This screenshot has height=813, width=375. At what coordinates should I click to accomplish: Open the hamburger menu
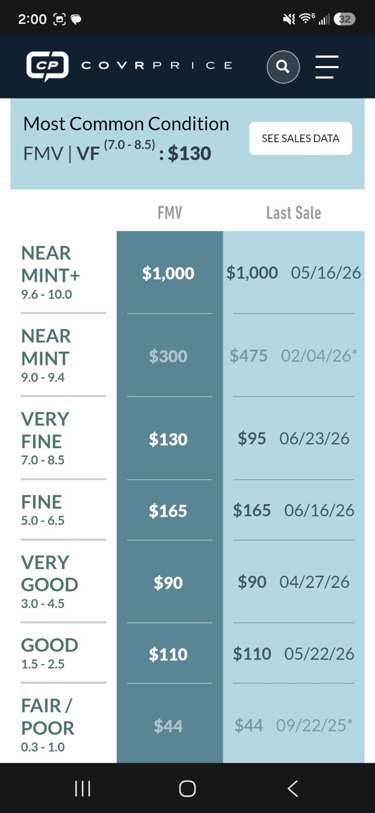(327, 67)
